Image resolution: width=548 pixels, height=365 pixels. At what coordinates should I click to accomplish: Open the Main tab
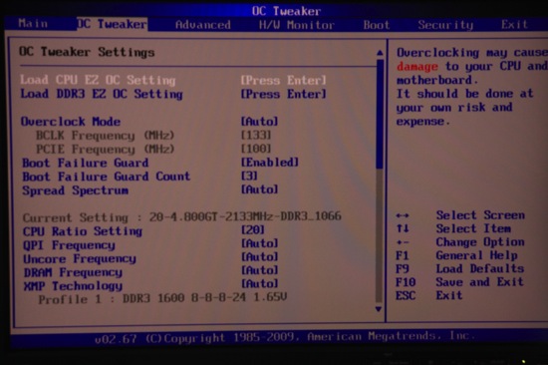pyautogui.click(x=33, y=24)
